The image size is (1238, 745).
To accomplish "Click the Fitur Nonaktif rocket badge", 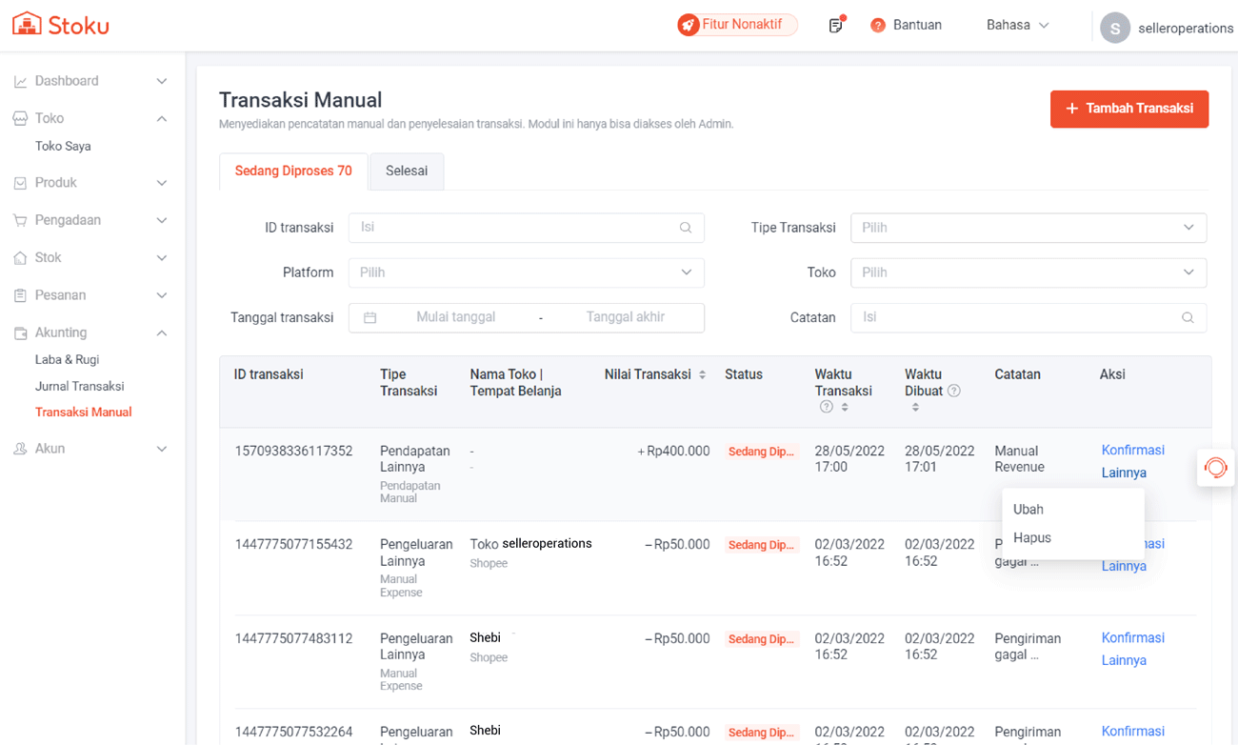I will click(x=737, y=25).
